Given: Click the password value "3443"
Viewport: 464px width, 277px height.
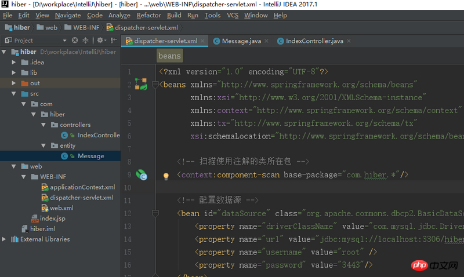Looking at the screenshot, I should 351,265.
